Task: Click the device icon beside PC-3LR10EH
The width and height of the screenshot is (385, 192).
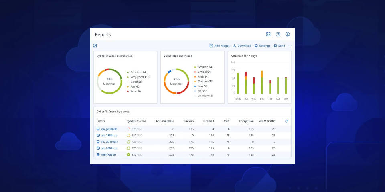Action: click(x=98, y=142)
